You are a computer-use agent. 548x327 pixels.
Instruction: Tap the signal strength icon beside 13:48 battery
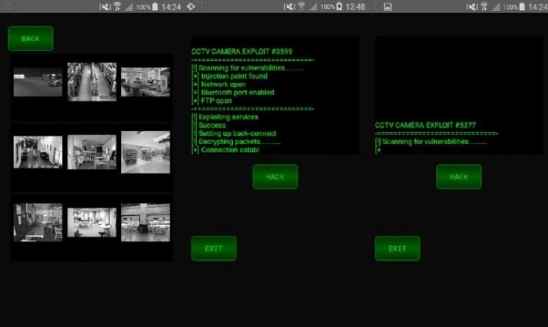tap(313, 7)
